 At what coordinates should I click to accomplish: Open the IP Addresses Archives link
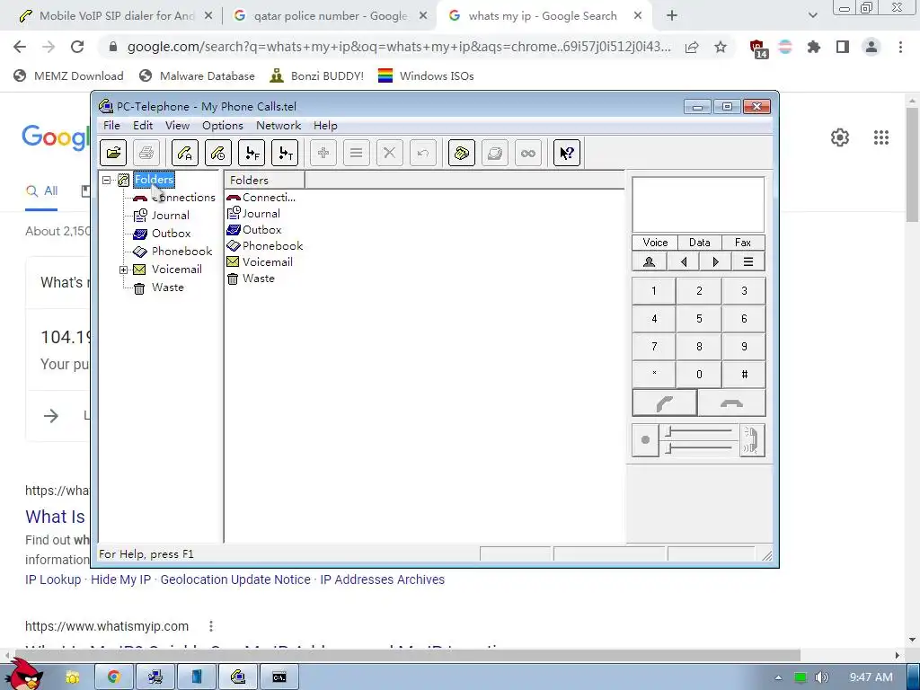point(382,579)
